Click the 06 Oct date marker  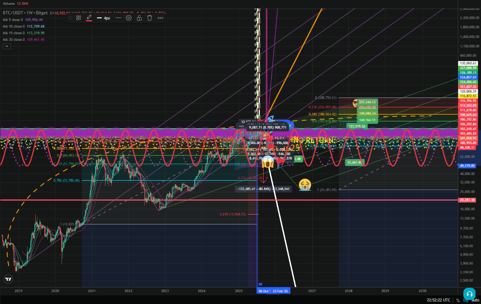(264, 291)
